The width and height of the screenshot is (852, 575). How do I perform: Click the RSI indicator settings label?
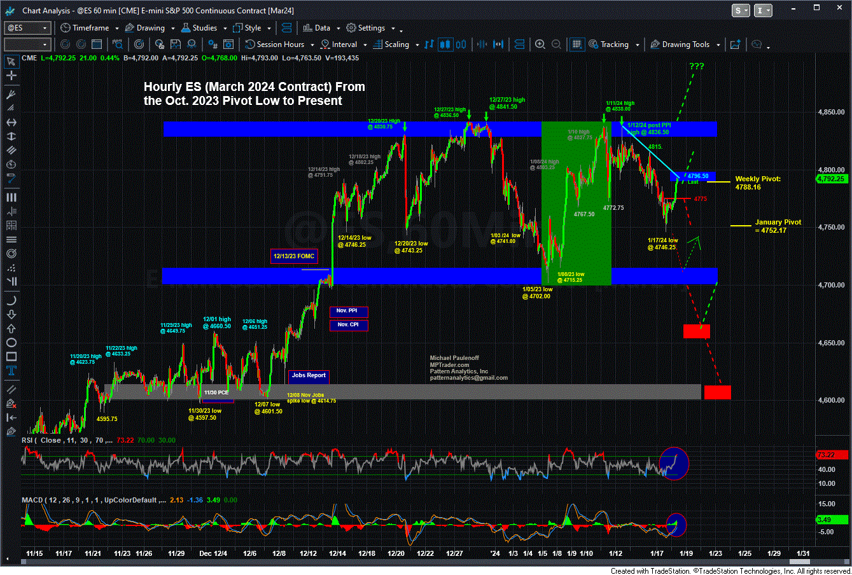click(66, 440)
